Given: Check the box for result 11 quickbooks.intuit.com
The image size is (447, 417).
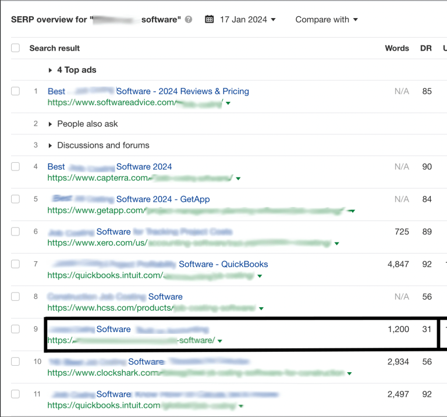Looking at the screenshot, I should [x=15, y=394].
